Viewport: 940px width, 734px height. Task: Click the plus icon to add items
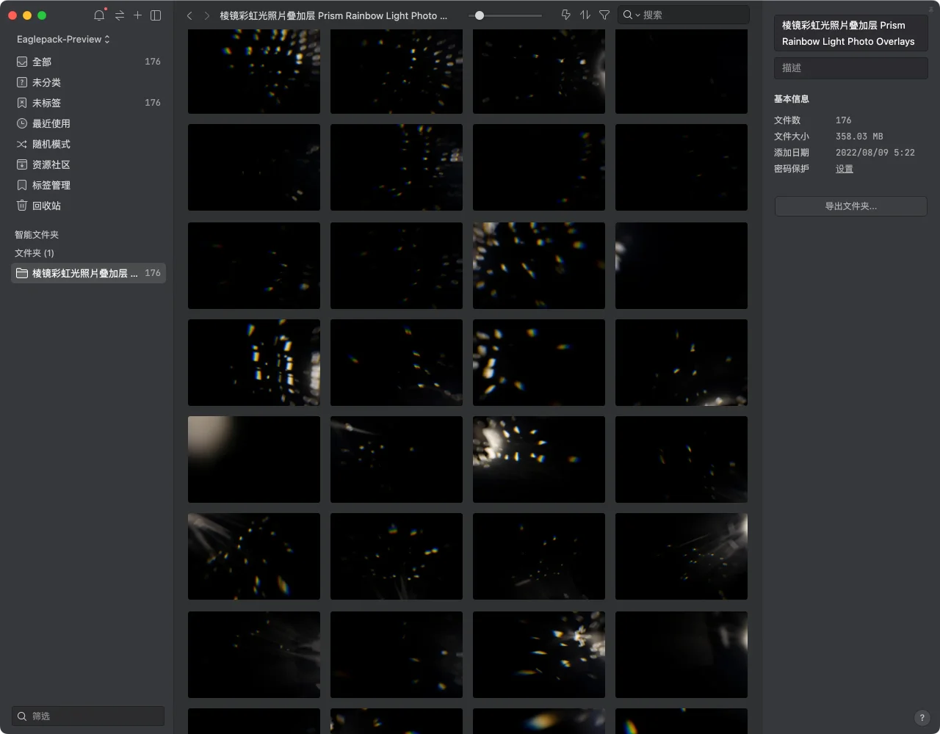137,15
